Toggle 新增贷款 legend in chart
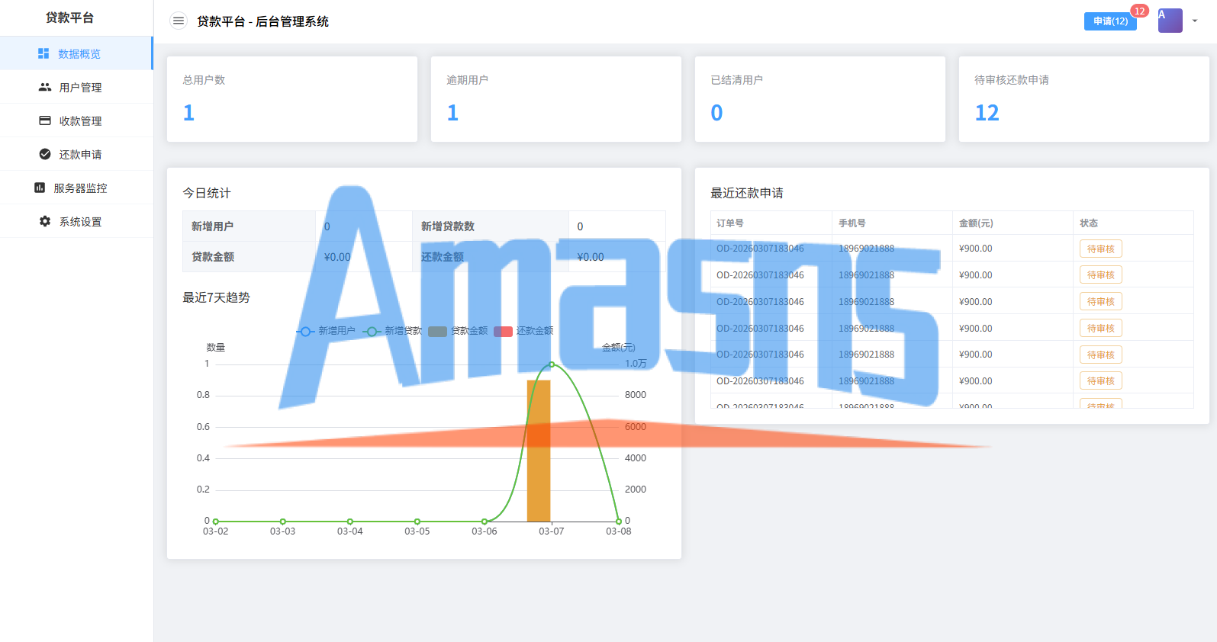Viewport: 1217px width, 642px height. click(392, 331)
